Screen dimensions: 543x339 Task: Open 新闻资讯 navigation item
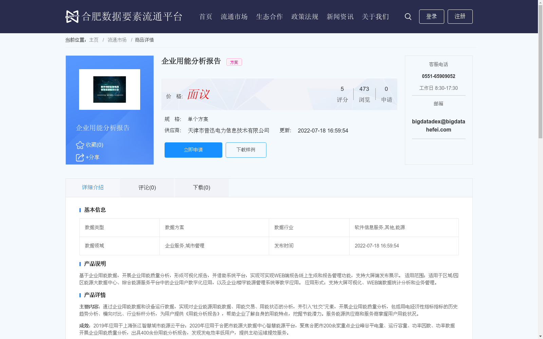click(340, 17)
